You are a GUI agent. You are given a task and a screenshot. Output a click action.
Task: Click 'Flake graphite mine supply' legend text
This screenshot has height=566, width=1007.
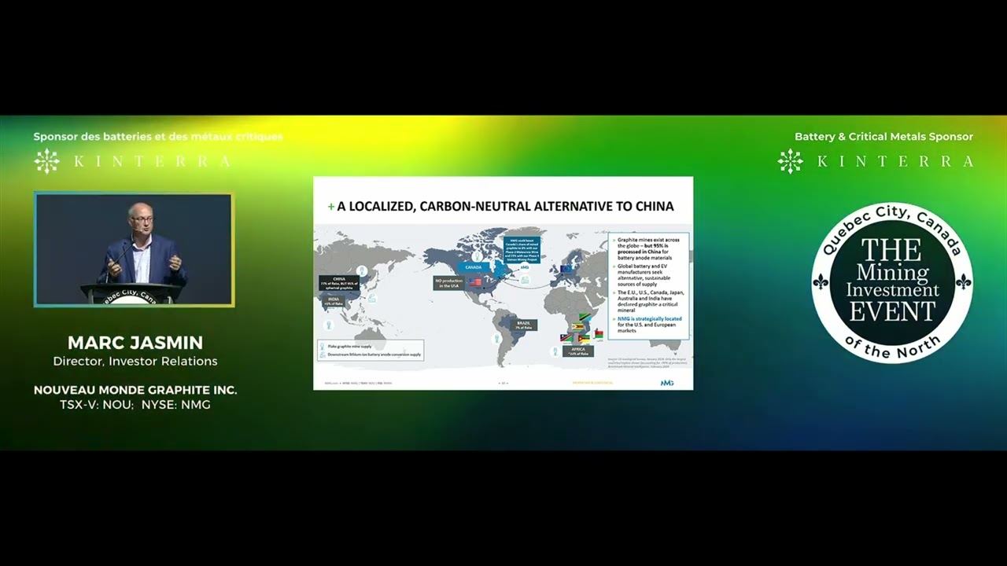pyautogui.click(x=350, y=347)
